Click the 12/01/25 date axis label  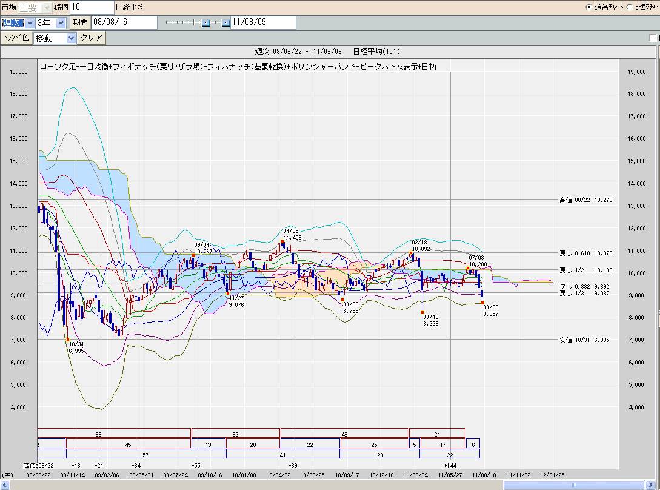point(552,475)
